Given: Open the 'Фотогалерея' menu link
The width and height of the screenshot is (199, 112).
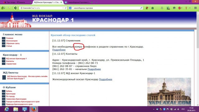Looking at the screenshot, I should (x=12, y=41).
